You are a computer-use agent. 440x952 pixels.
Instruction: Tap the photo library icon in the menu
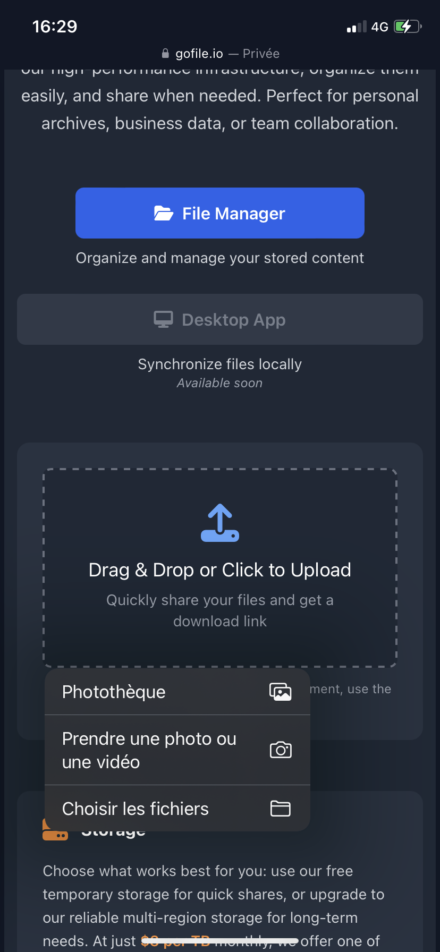pyautogui.click(x=281, y=692)
